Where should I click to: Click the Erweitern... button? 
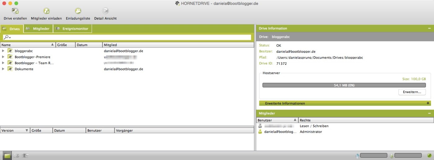pos(412,92)
